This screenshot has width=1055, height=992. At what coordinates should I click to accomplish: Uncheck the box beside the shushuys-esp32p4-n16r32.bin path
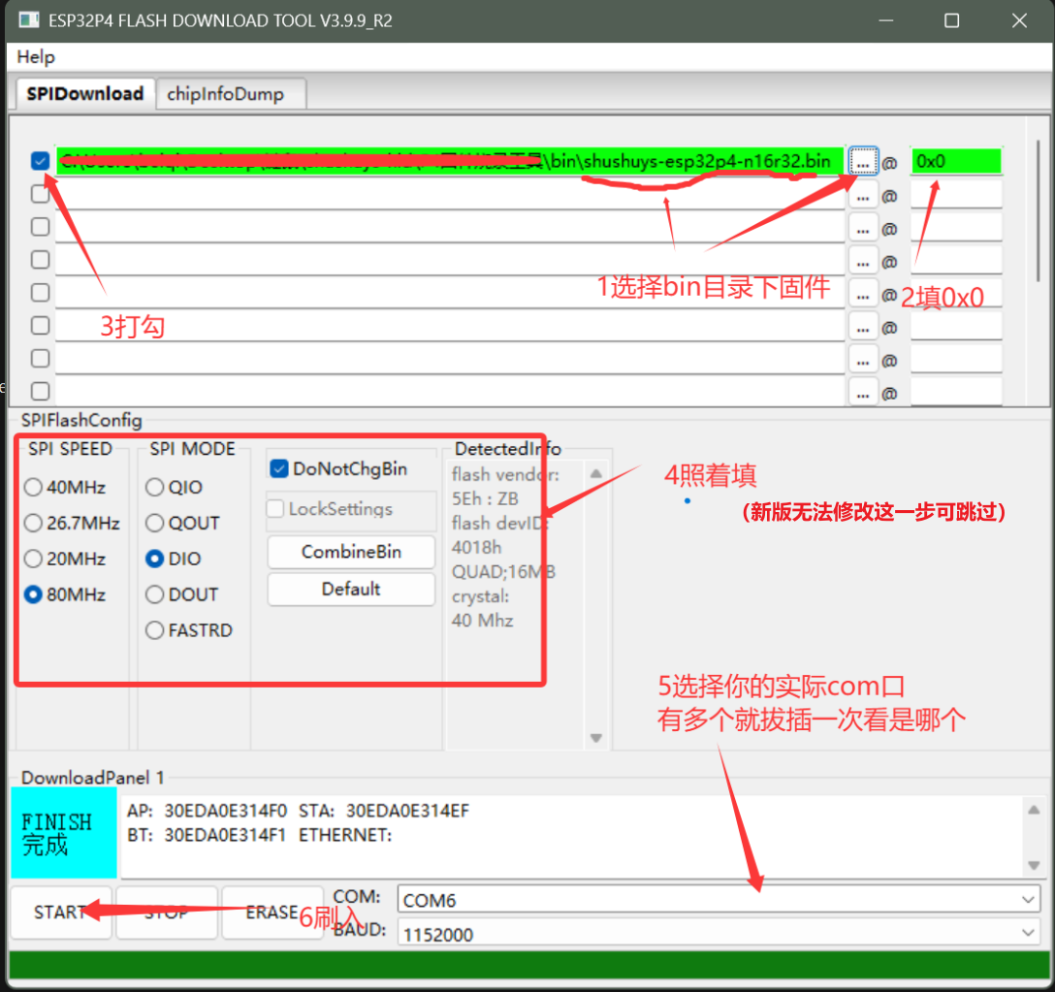pyautogui.click(x=41, y=161)
